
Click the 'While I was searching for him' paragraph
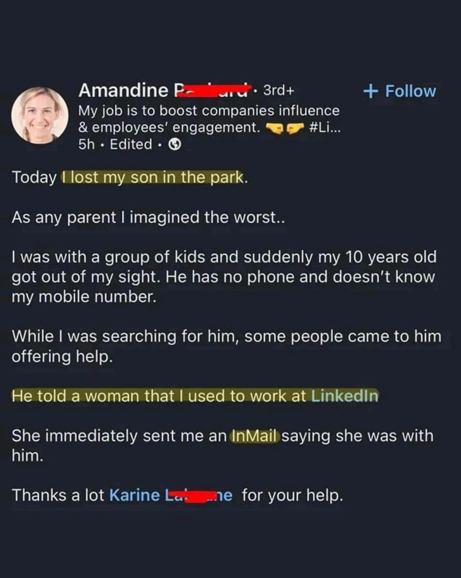click(x=226, y=346)
